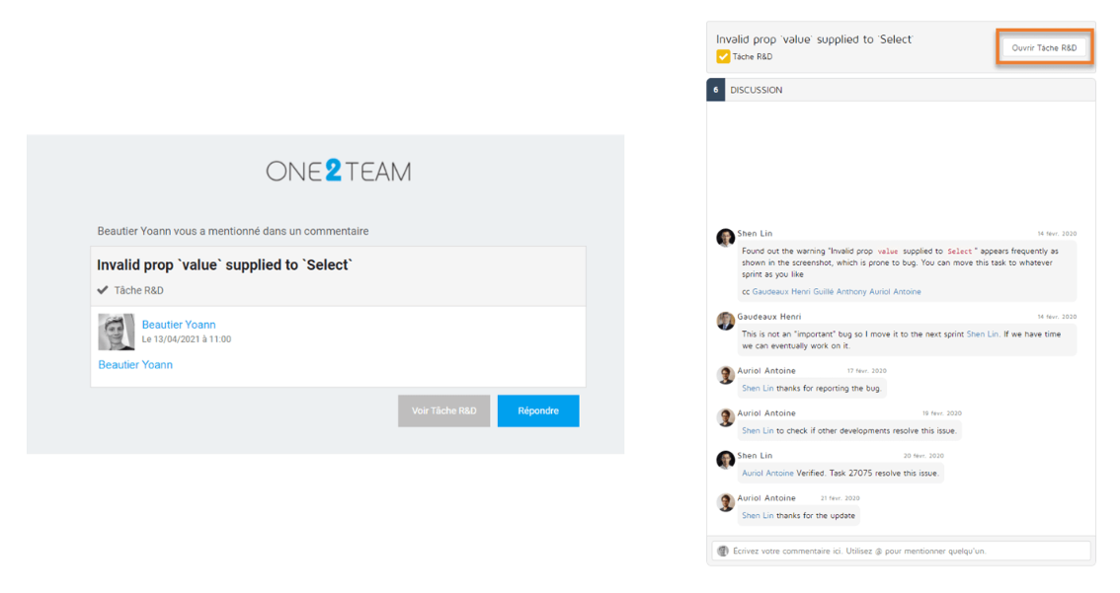Click the blue Répondre button
The width and height of the screenshot is (1120, 593).
click(x=537, y=410)
